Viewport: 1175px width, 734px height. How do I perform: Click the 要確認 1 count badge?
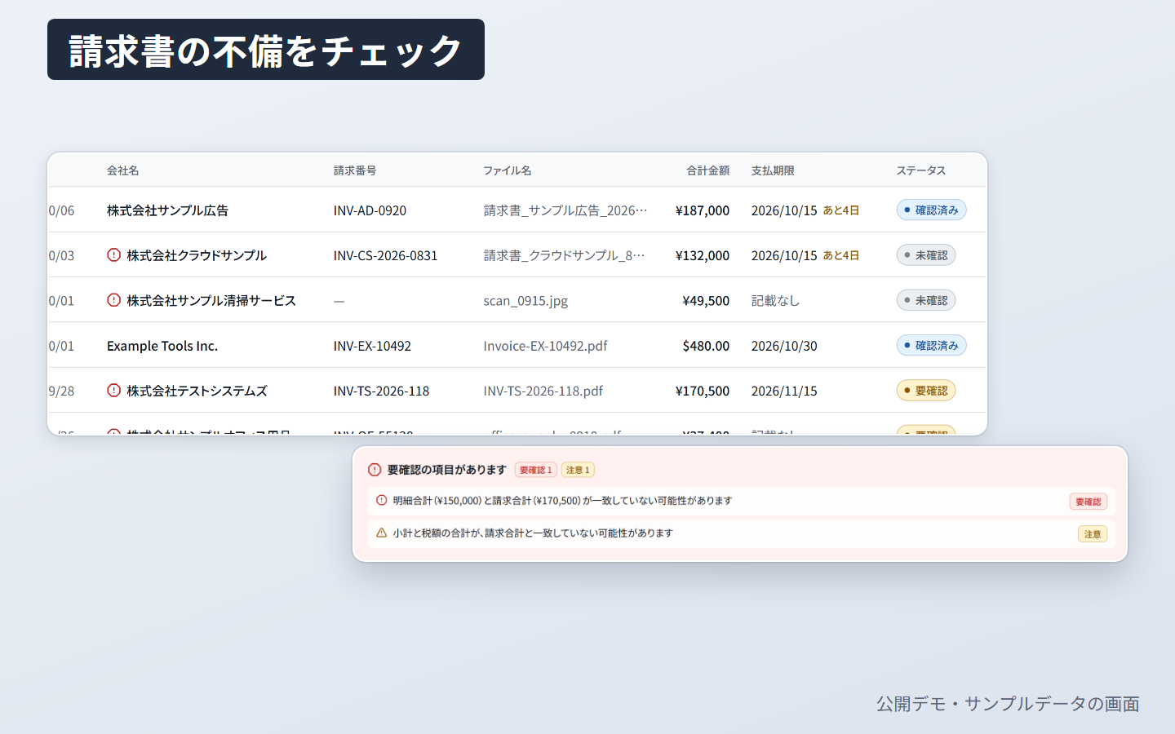[536, 470]
